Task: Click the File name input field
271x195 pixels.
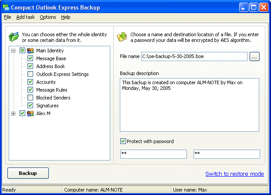Action: 194,56
